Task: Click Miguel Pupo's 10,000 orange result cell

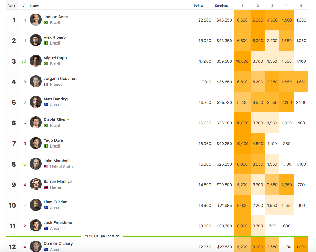Action: [242, 61]
